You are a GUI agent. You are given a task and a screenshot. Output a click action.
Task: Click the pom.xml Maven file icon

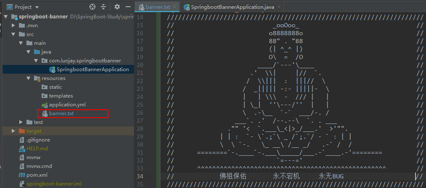pyautogui.click(x=22, y=175)
